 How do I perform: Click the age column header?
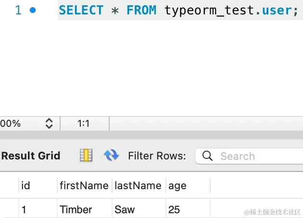(x=177, y=185)
